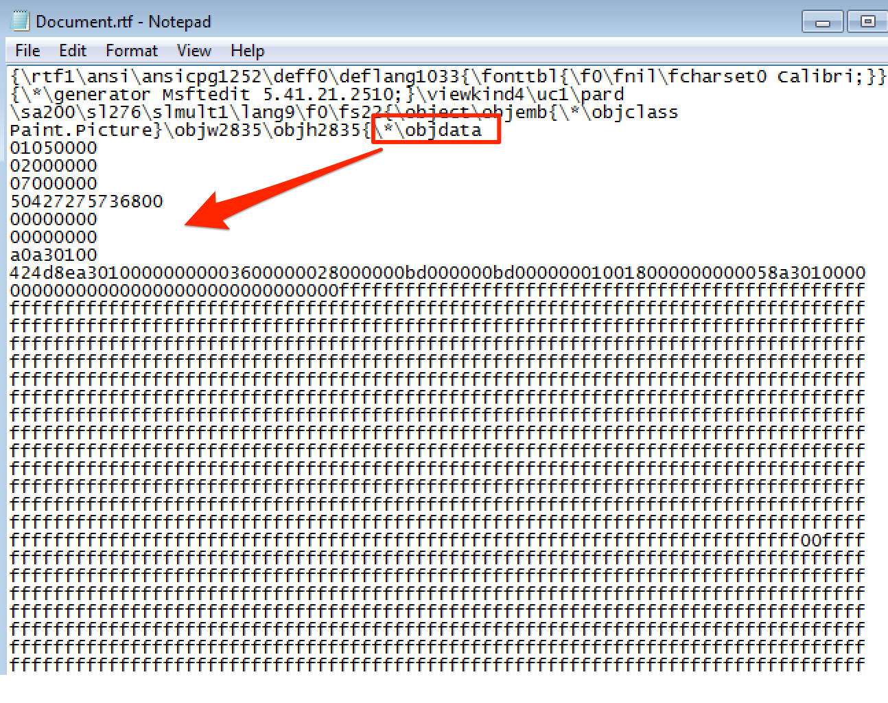Click the \objw2835 keyword text
The height and width of the screenshot is (703, 888).
pos(213,130)
